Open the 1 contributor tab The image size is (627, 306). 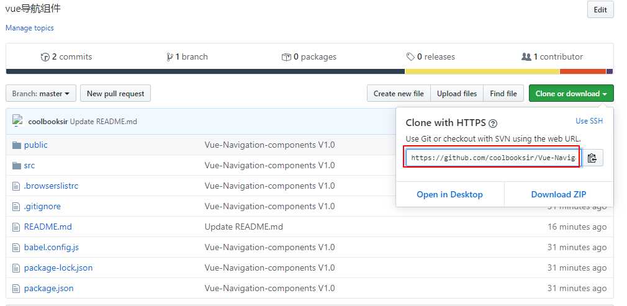pos(553,57)
